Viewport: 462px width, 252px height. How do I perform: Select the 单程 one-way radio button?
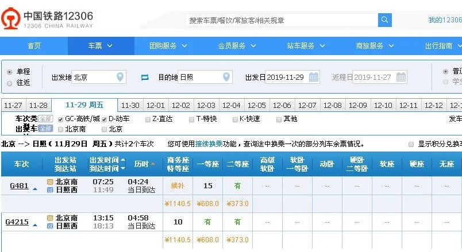(9, 72)
